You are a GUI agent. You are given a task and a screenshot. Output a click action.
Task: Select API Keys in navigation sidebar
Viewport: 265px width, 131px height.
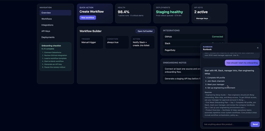point(56,31)
